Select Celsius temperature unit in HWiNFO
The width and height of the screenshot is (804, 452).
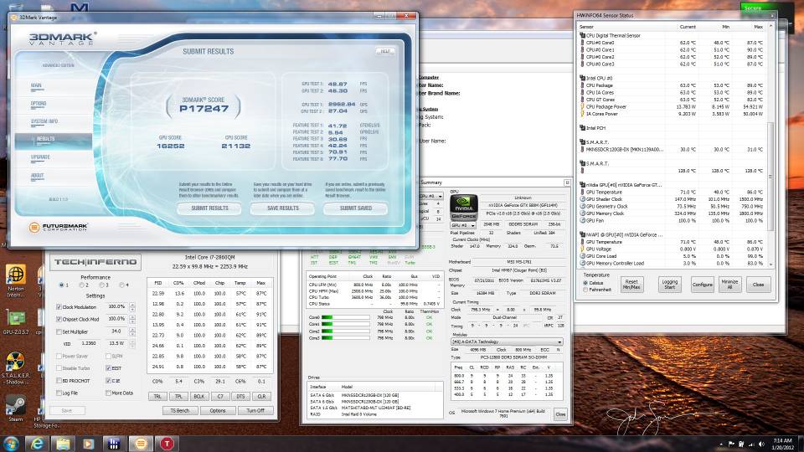click(x=585, y=283)
